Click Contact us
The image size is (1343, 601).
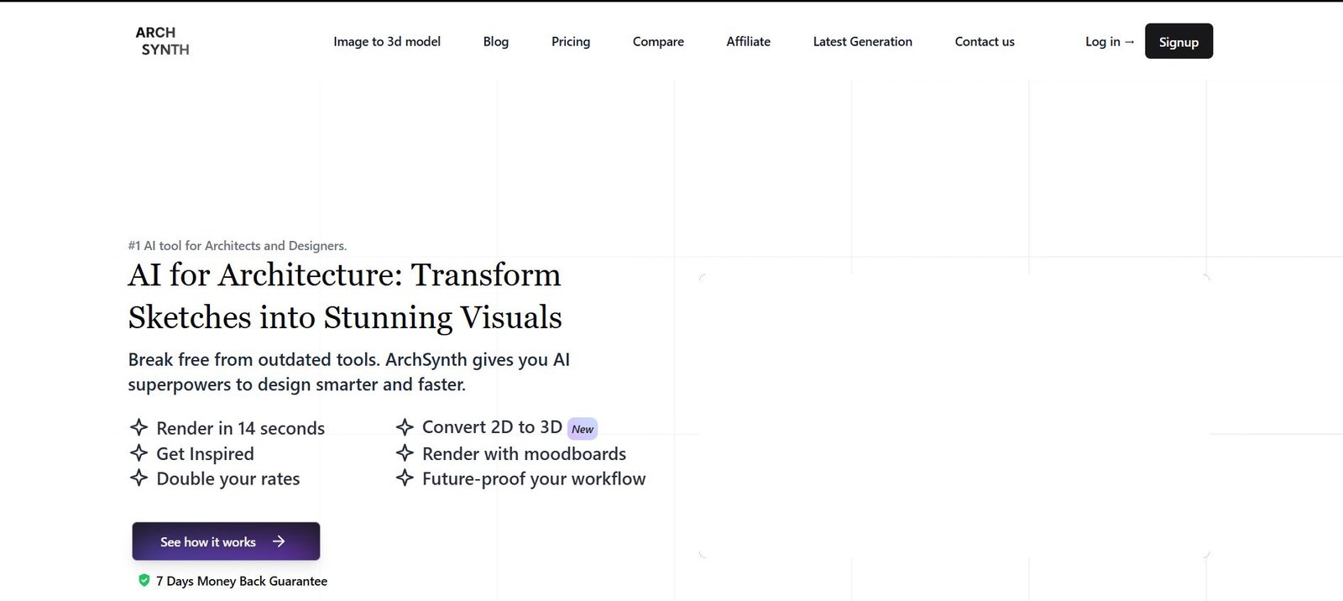click(x=984, y=41)
